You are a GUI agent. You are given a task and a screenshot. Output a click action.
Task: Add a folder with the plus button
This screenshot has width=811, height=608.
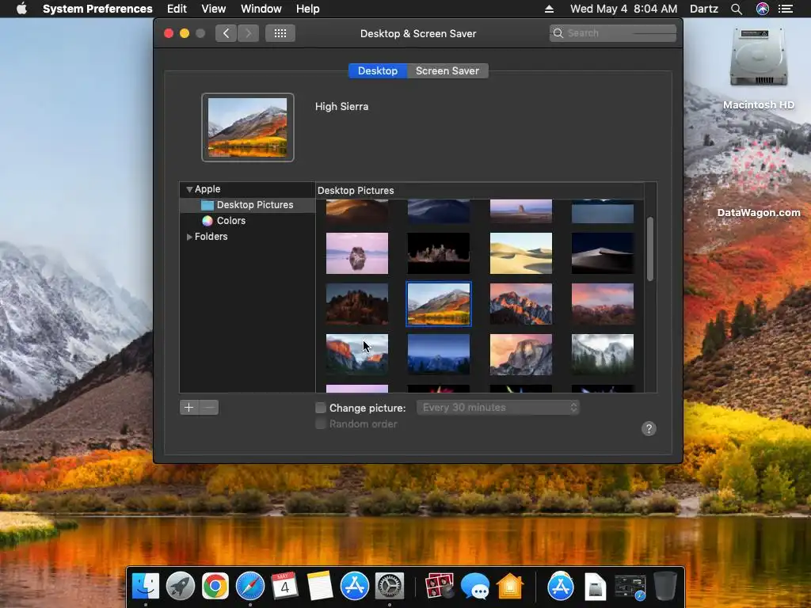click(x=189, y=408)
